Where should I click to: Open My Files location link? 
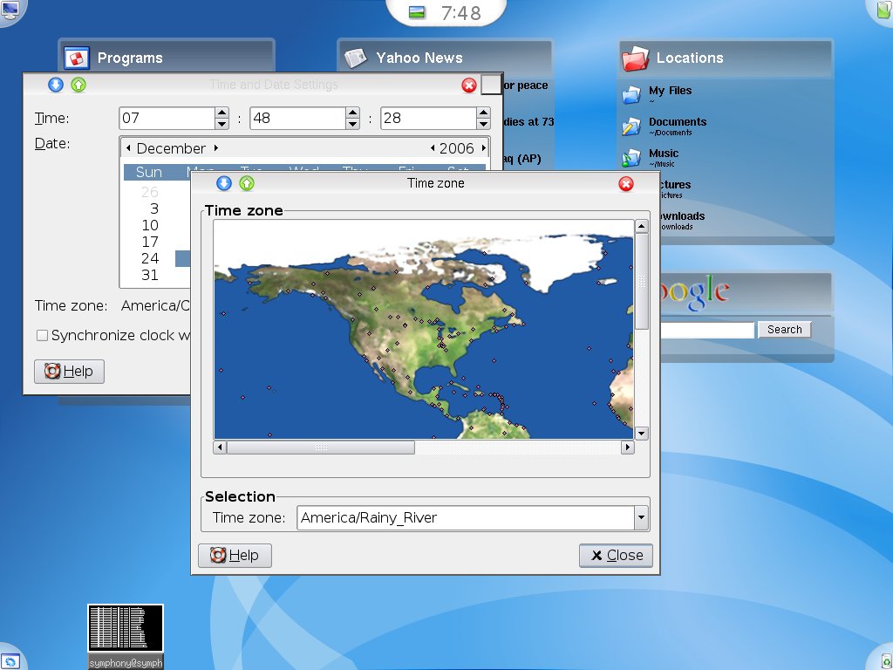coord(670,91)
